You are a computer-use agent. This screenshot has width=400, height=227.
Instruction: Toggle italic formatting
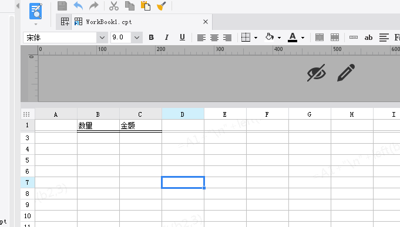click(167, 38)
